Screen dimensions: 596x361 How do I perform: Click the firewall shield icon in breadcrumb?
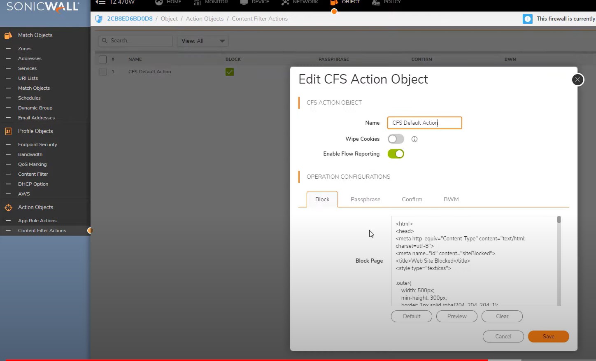tap(99, 19)
